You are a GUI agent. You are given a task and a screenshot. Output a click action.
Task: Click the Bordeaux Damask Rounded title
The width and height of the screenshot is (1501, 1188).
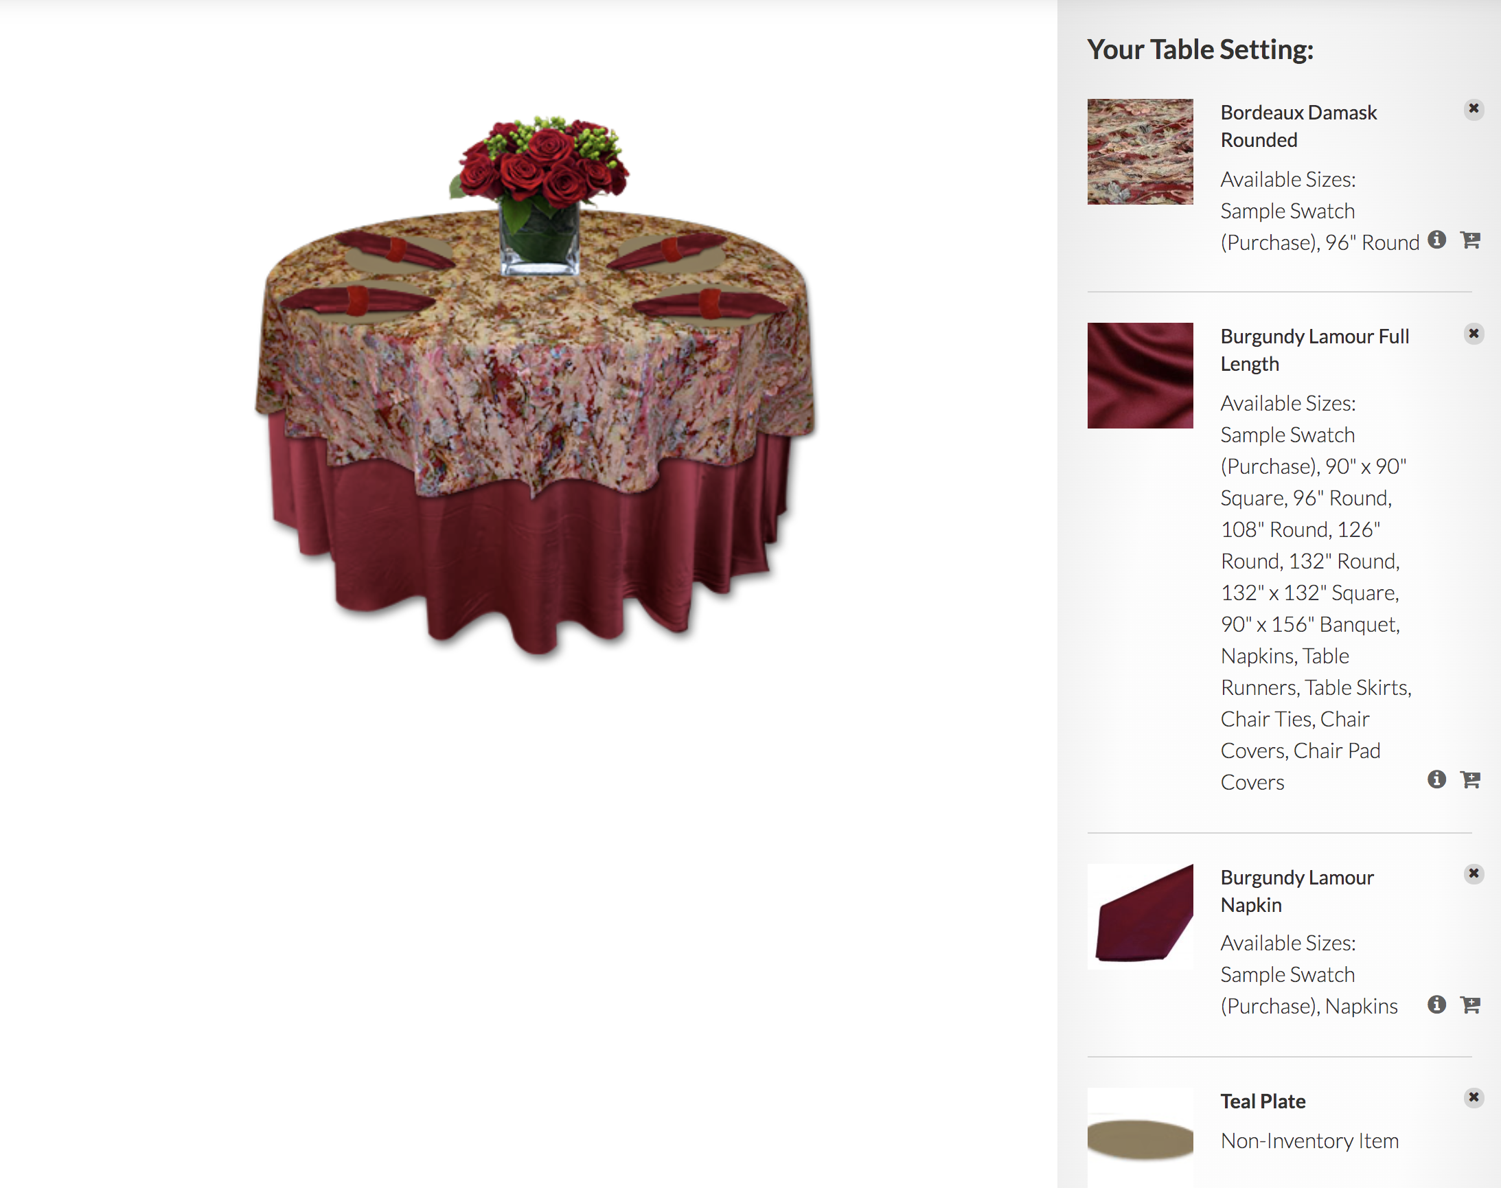[1298, 126]
